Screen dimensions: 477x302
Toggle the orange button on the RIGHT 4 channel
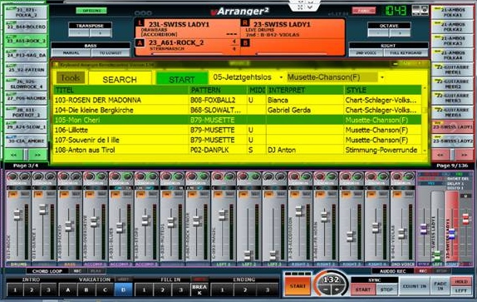coord(371,194)
